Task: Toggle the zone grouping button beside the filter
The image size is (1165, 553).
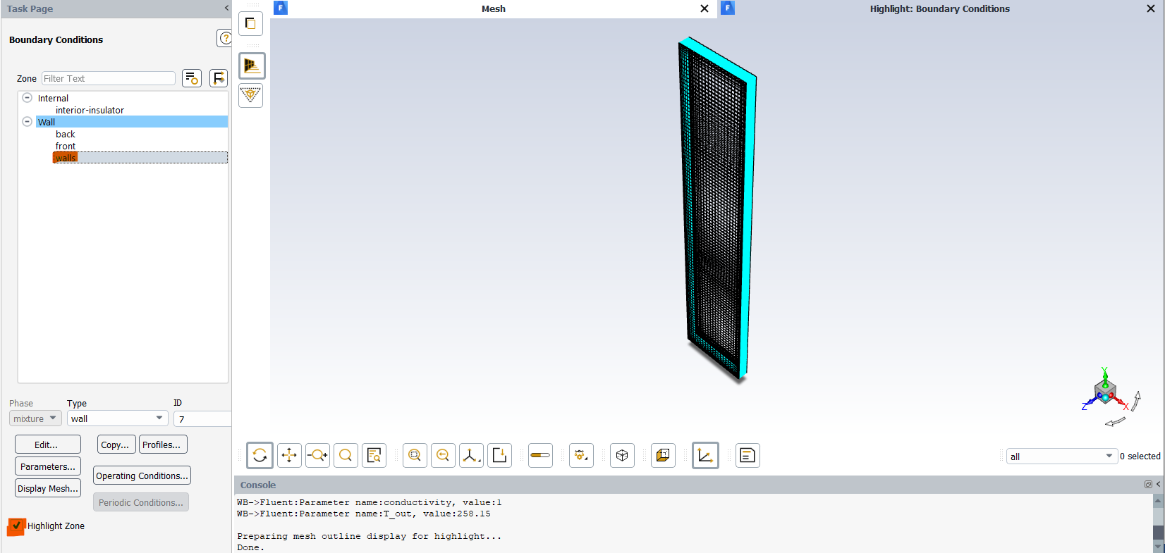Action: 219,78
